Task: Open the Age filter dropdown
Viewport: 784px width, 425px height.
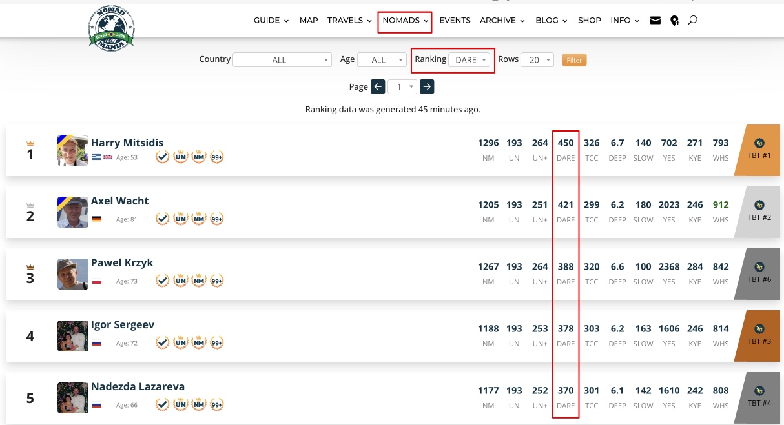Action: pos(382,60)
